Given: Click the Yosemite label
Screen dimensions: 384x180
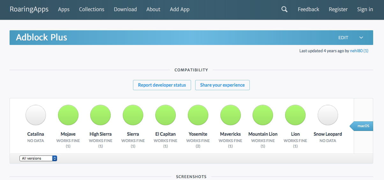Looking at the screenshot, I should (198, 134).
